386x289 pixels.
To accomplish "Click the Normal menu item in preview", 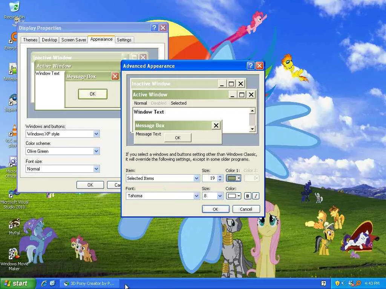I will tap(140, 103).
